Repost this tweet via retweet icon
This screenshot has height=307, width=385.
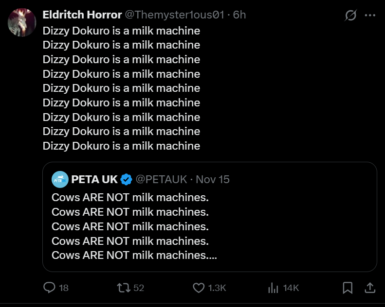point(124,288)
